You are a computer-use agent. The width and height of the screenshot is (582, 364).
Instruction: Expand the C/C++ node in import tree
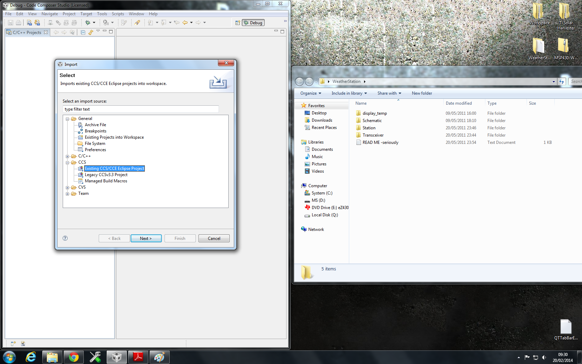click(68, 156)
